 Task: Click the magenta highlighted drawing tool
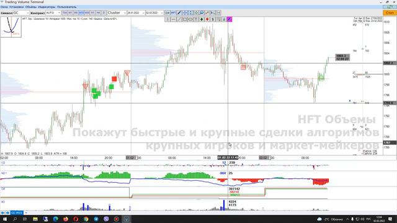230,19
